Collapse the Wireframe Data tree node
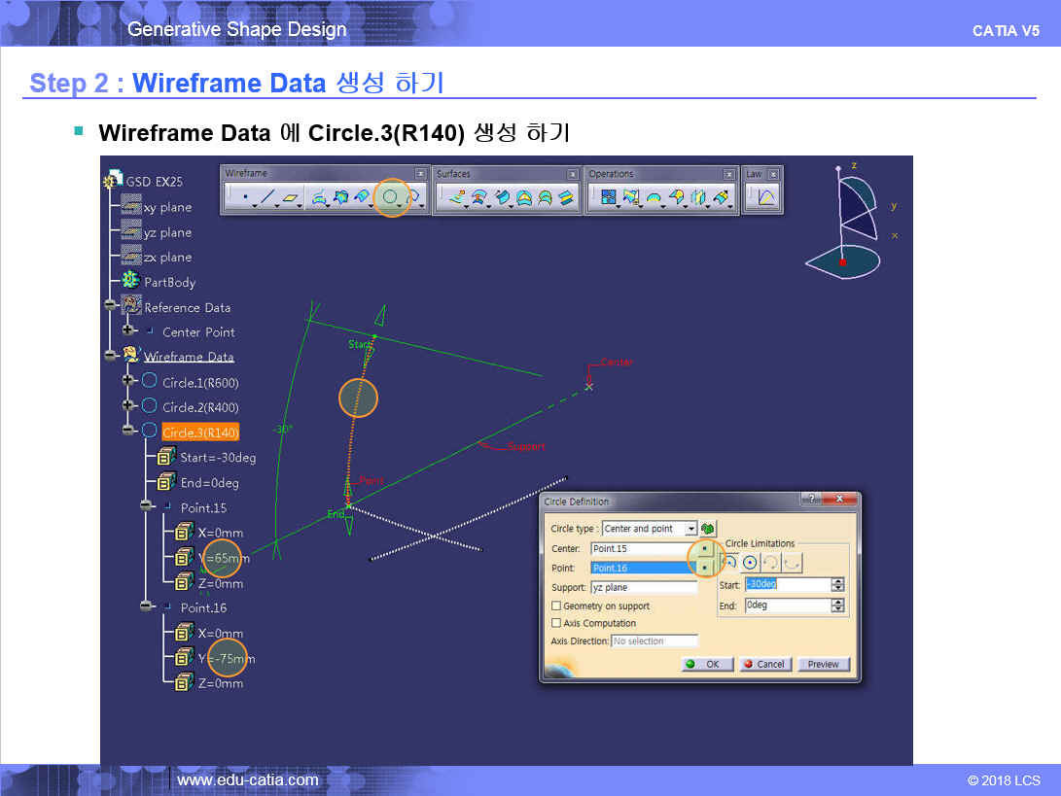 point(110,356)
